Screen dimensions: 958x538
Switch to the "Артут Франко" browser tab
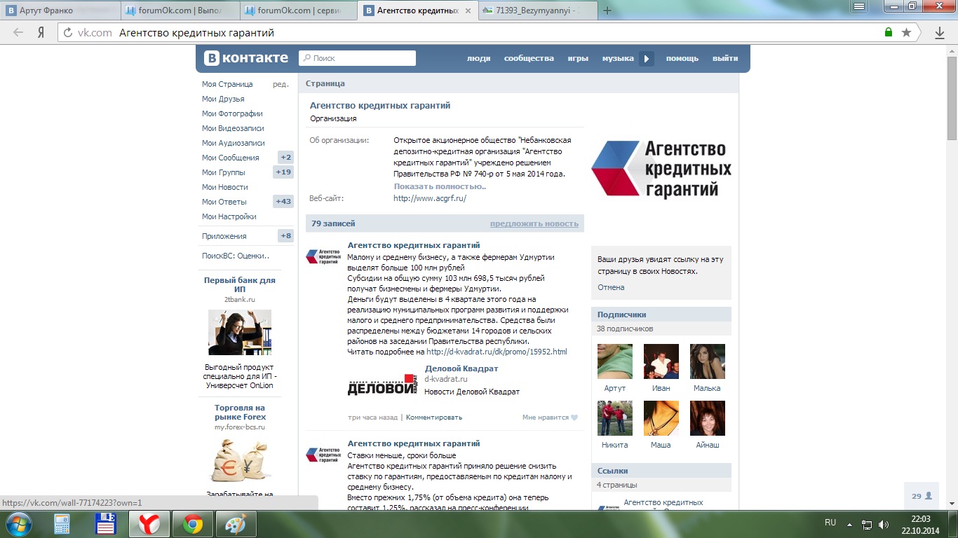click(x=60, y=11)
